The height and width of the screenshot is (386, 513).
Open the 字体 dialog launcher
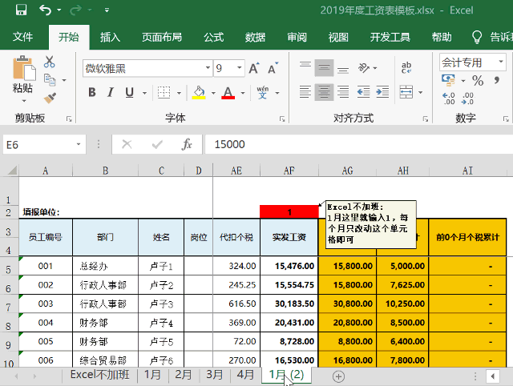(282, 119)
